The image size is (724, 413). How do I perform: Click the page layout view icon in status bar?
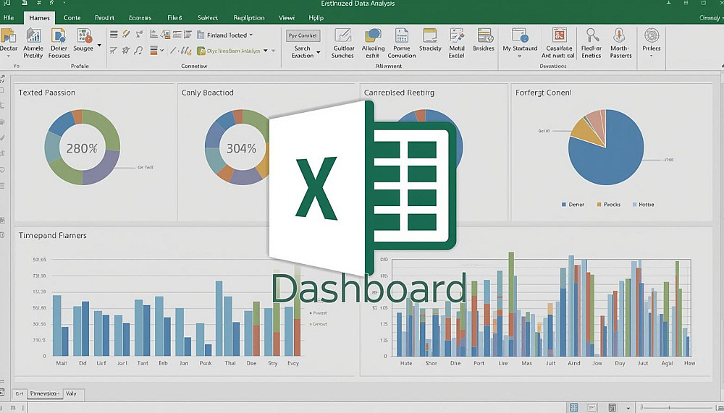[x=592, y=407]
